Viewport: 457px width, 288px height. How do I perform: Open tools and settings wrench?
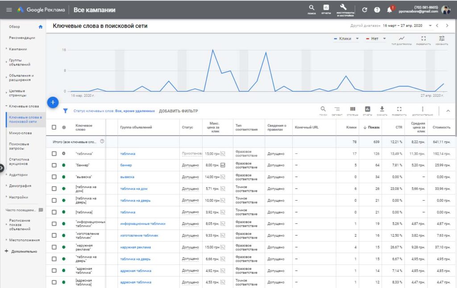[343, 8]
